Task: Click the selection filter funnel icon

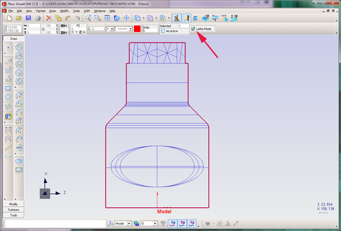Action: coord(163,223)
